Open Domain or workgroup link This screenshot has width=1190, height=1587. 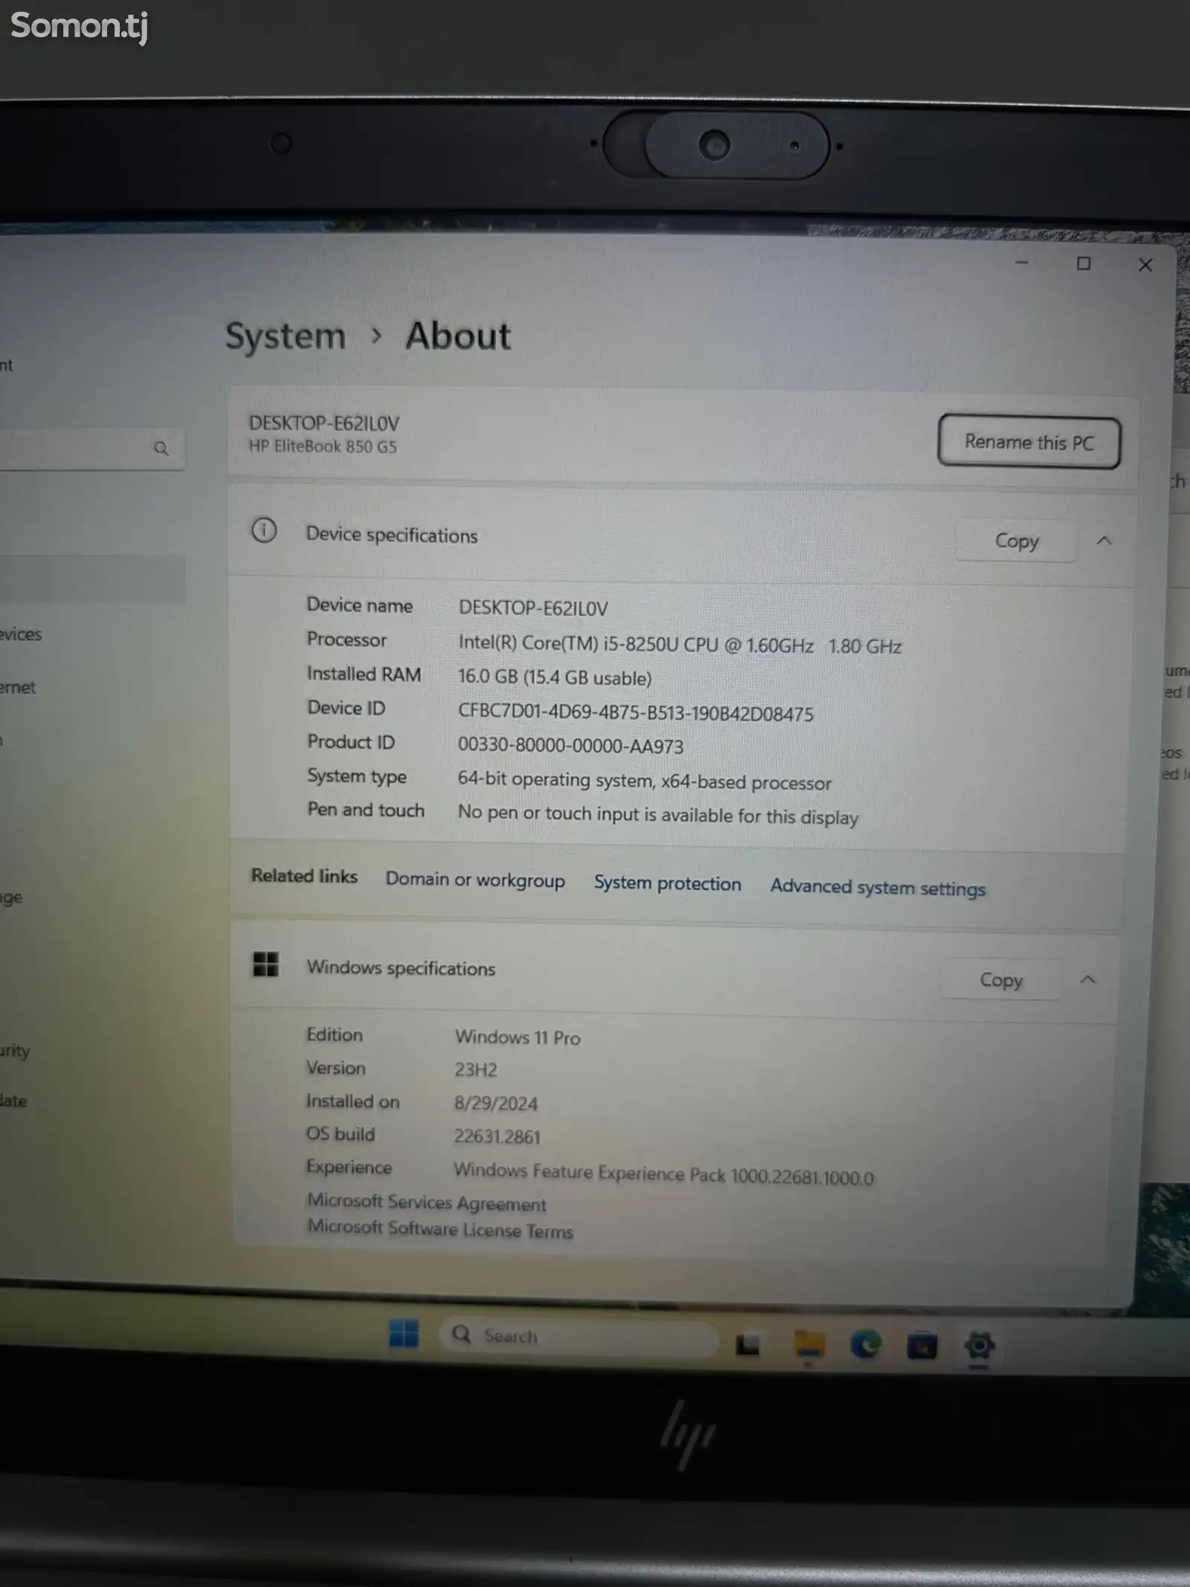coord(475,879)
